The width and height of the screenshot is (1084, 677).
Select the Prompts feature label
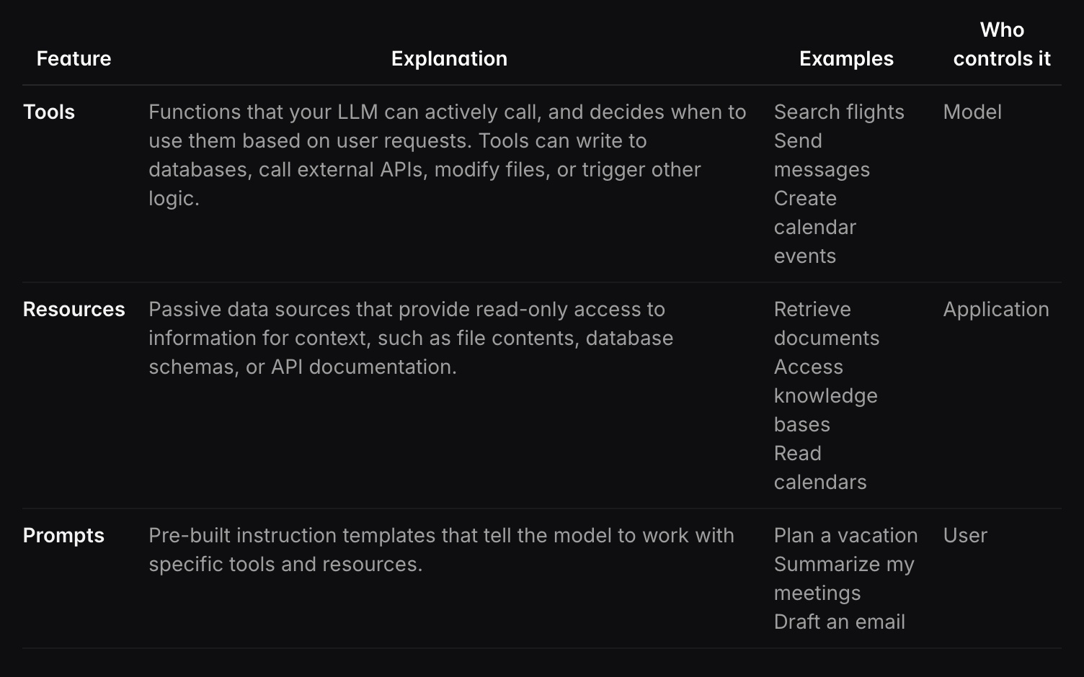(x=63, y=535)
